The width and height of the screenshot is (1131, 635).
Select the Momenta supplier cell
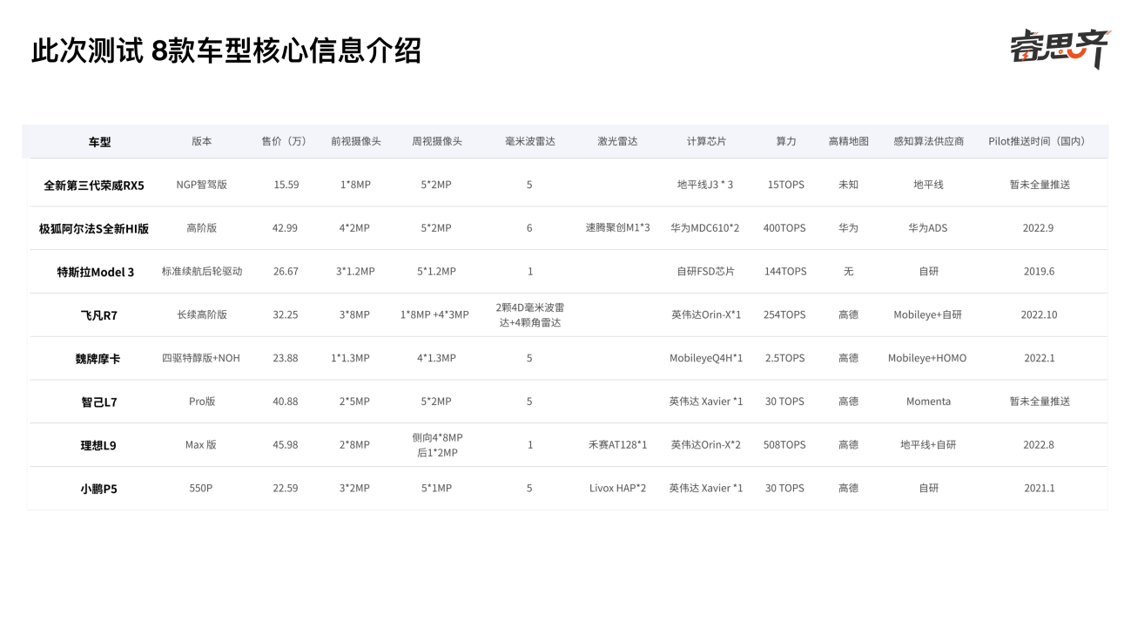[x=928, y=402]
